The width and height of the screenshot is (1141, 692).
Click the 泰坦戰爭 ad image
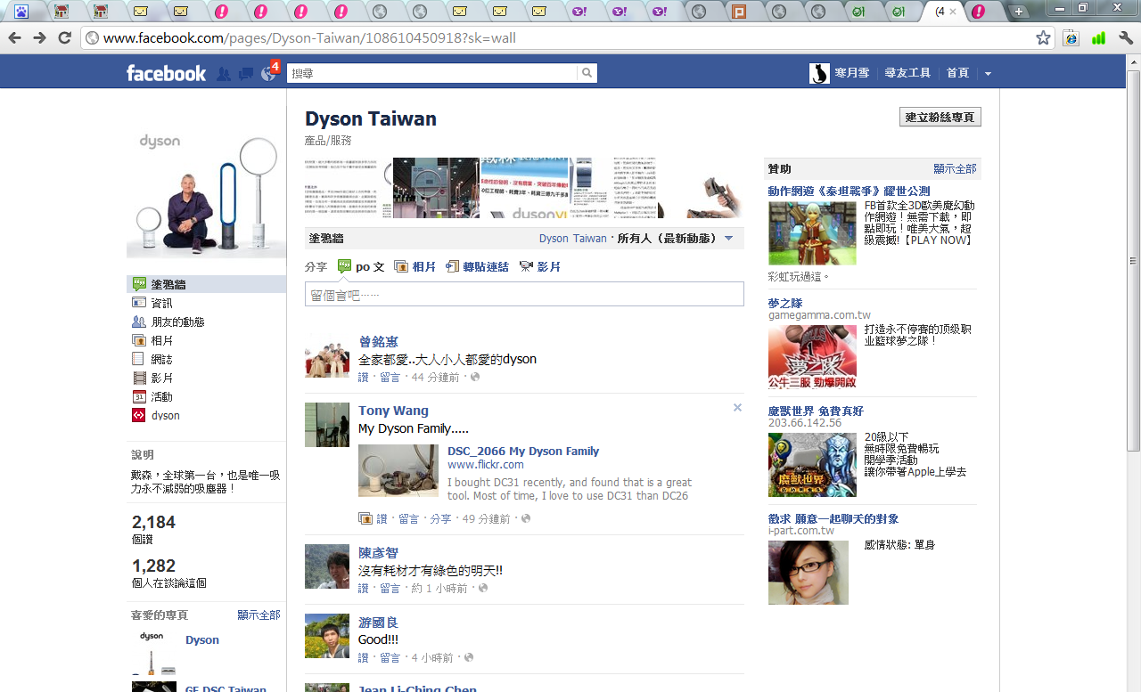click(812, 232)
